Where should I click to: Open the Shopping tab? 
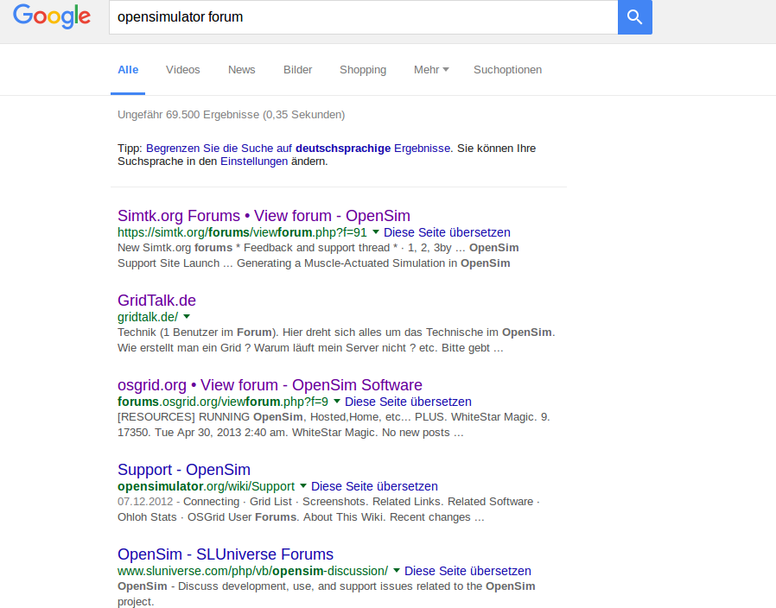[363, 70]
